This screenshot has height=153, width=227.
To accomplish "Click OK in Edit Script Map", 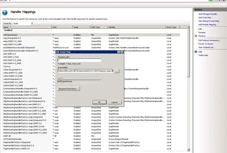I will coord(100,102).
